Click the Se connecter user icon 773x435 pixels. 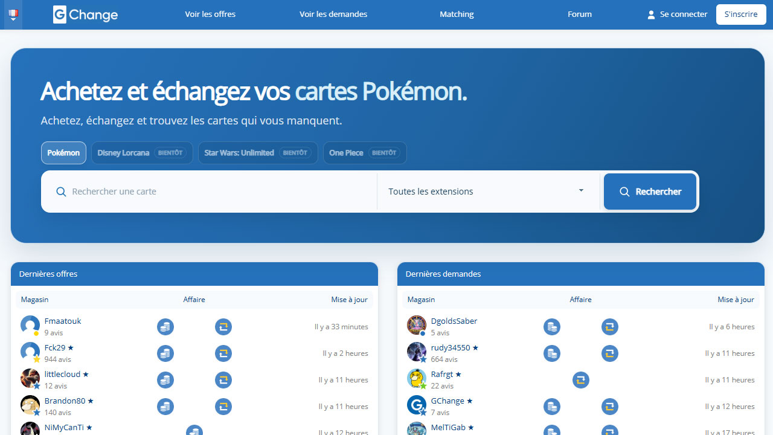click(651, 14)
